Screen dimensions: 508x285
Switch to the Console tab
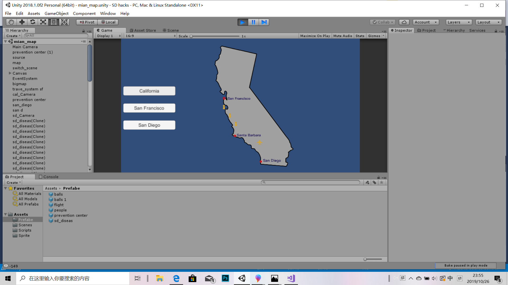pyautogui.click(x=49, y=177)
